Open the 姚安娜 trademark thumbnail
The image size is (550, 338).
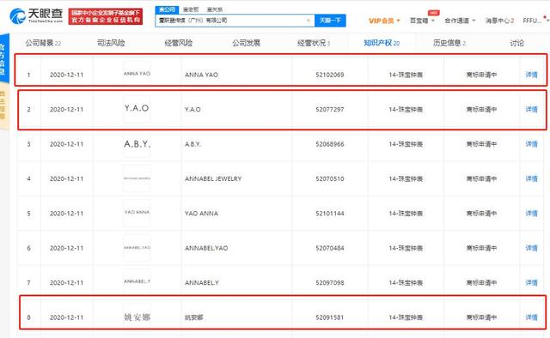point(137,317)
